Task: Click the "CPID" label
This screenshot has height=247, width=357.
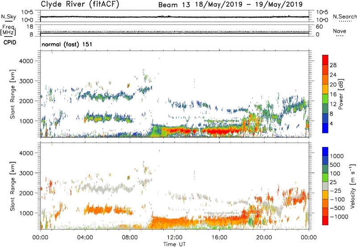Action: (x=10, y=42)
